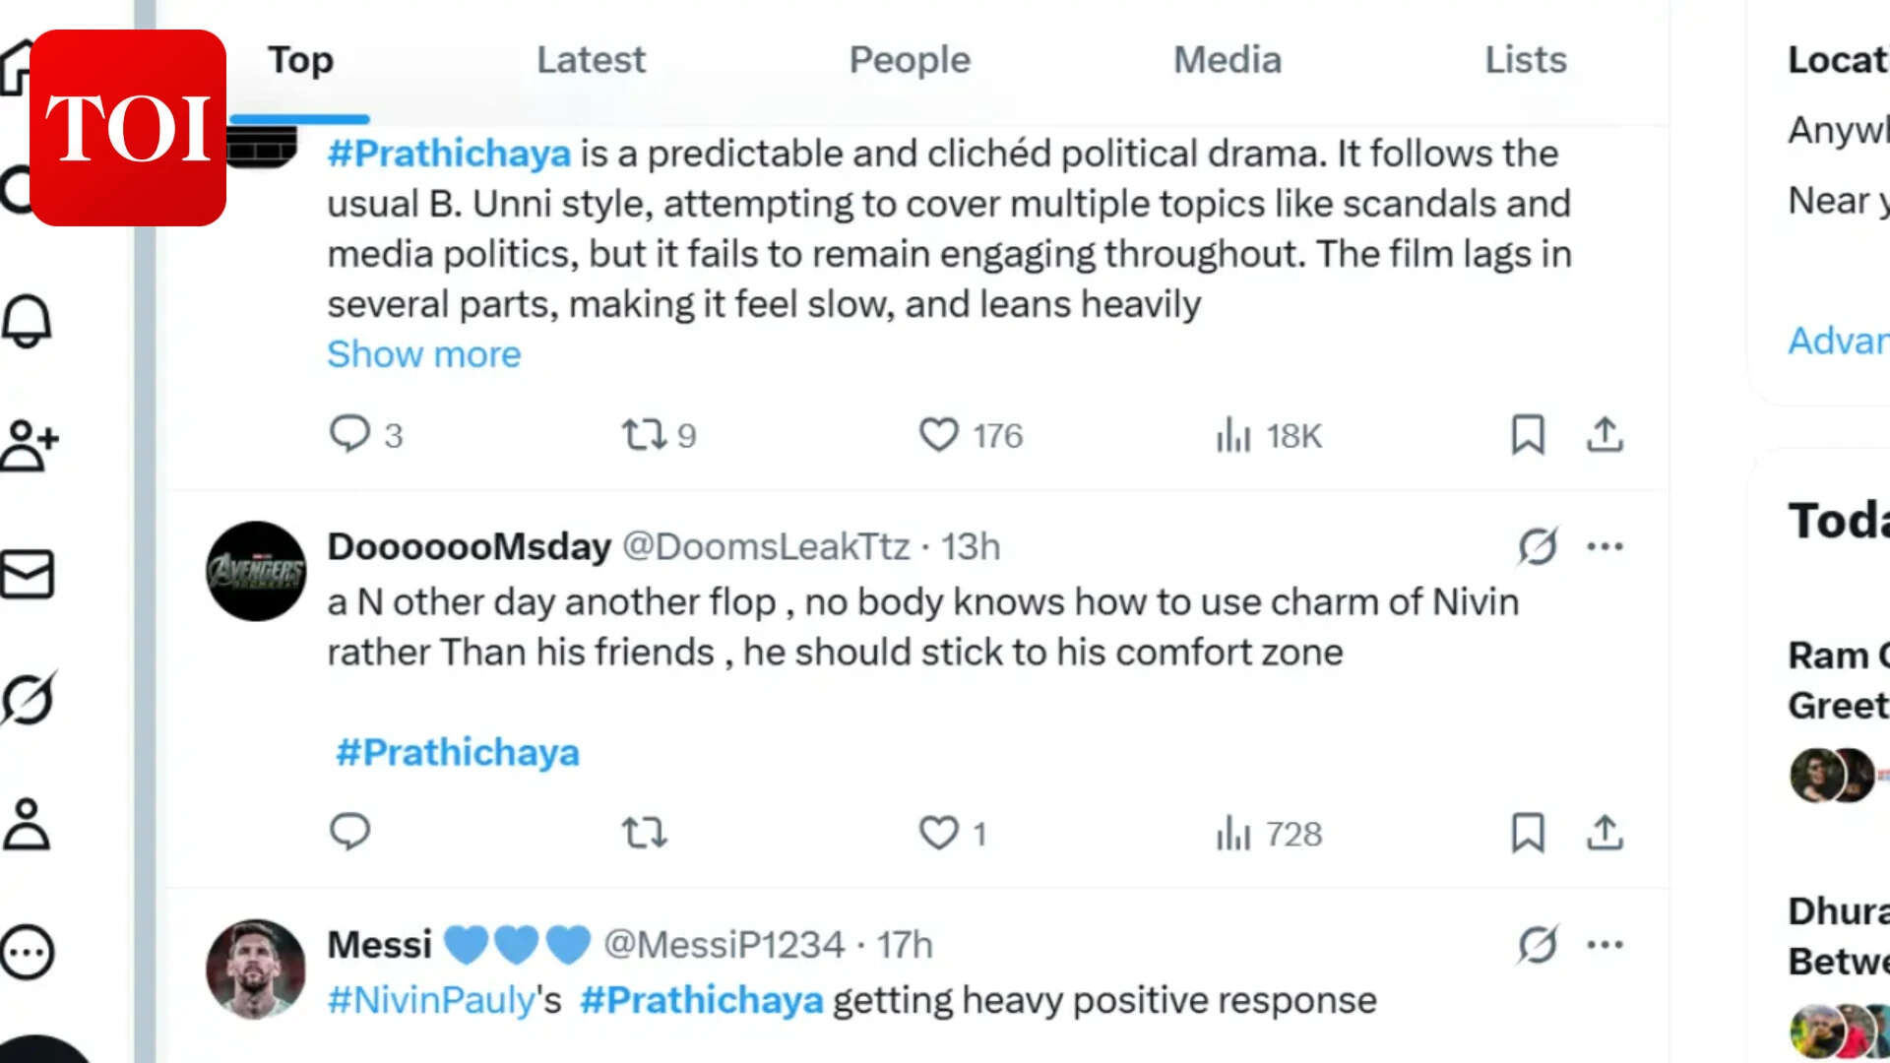The height and width of the screenshot is (1063, 1890).
Task: Like DoooooMsday's tweet
Action: pyautogui.click(x=939, y=833)
